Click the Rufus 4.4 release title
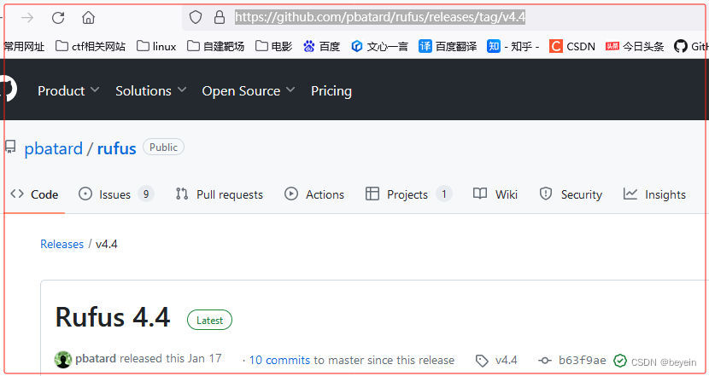The image size is (709, 376). coord(113,317)
